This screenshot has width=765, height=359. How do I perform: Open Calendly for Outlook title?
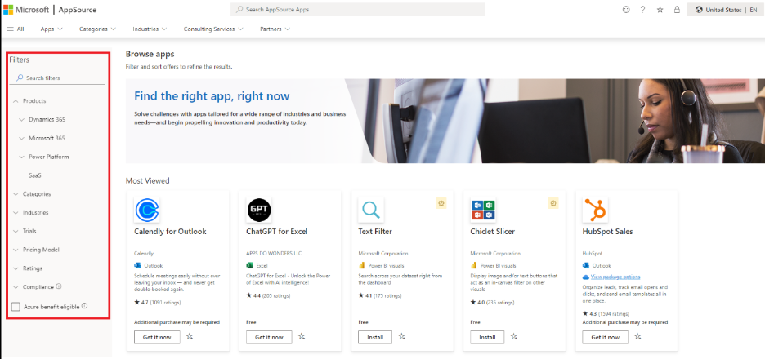coord(170,232)
